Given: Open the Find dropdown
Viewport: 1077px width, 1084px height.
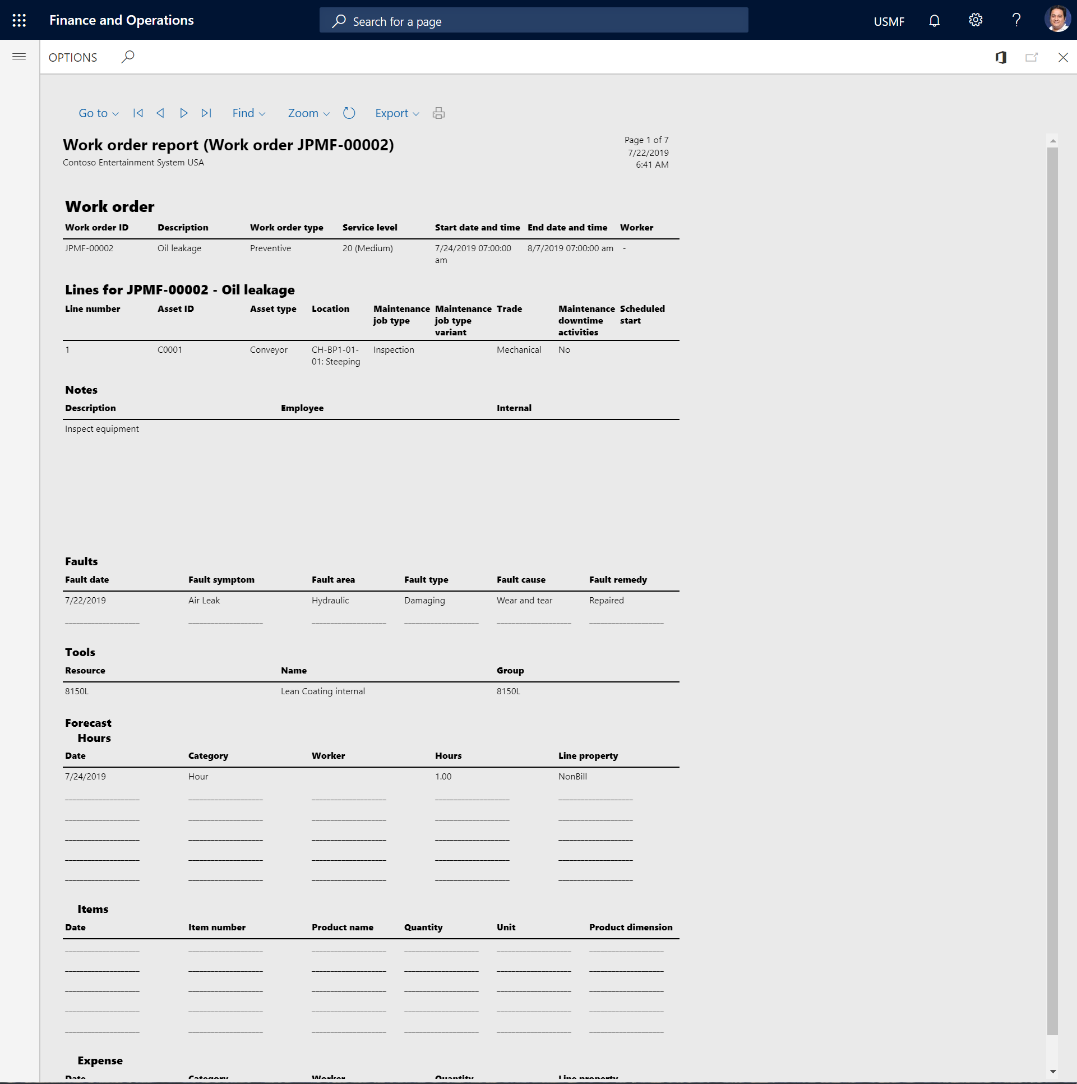Looking at the screenshot, I should (249, 113).
